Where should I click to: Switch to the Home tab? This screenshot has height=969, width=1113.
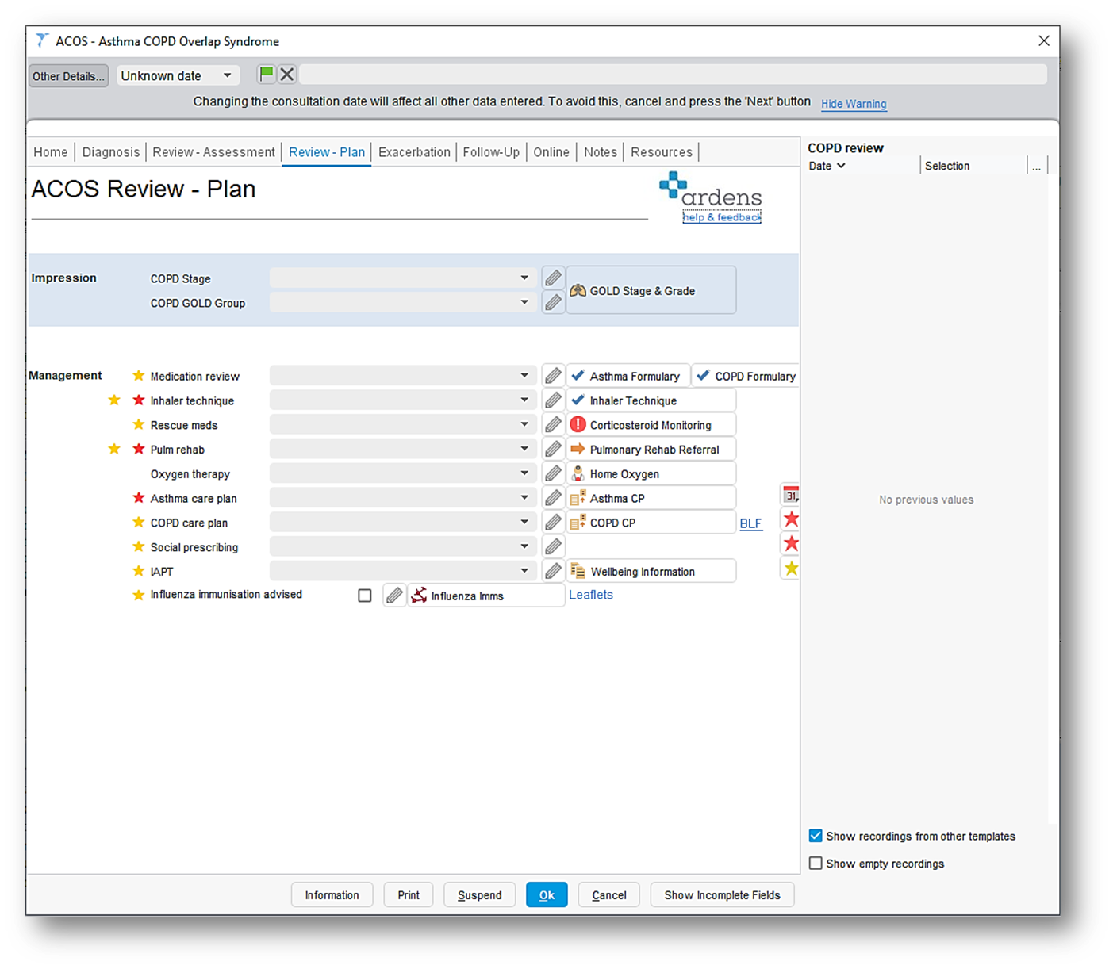coord(51,152)
